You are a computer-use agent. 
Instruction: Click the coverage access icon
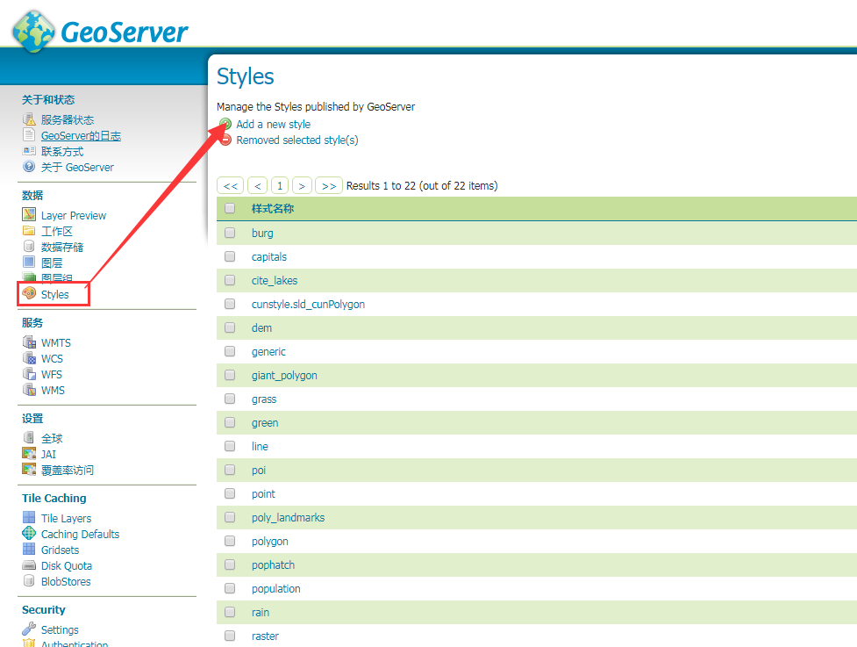pyautogui.click(x=29, y=470)
